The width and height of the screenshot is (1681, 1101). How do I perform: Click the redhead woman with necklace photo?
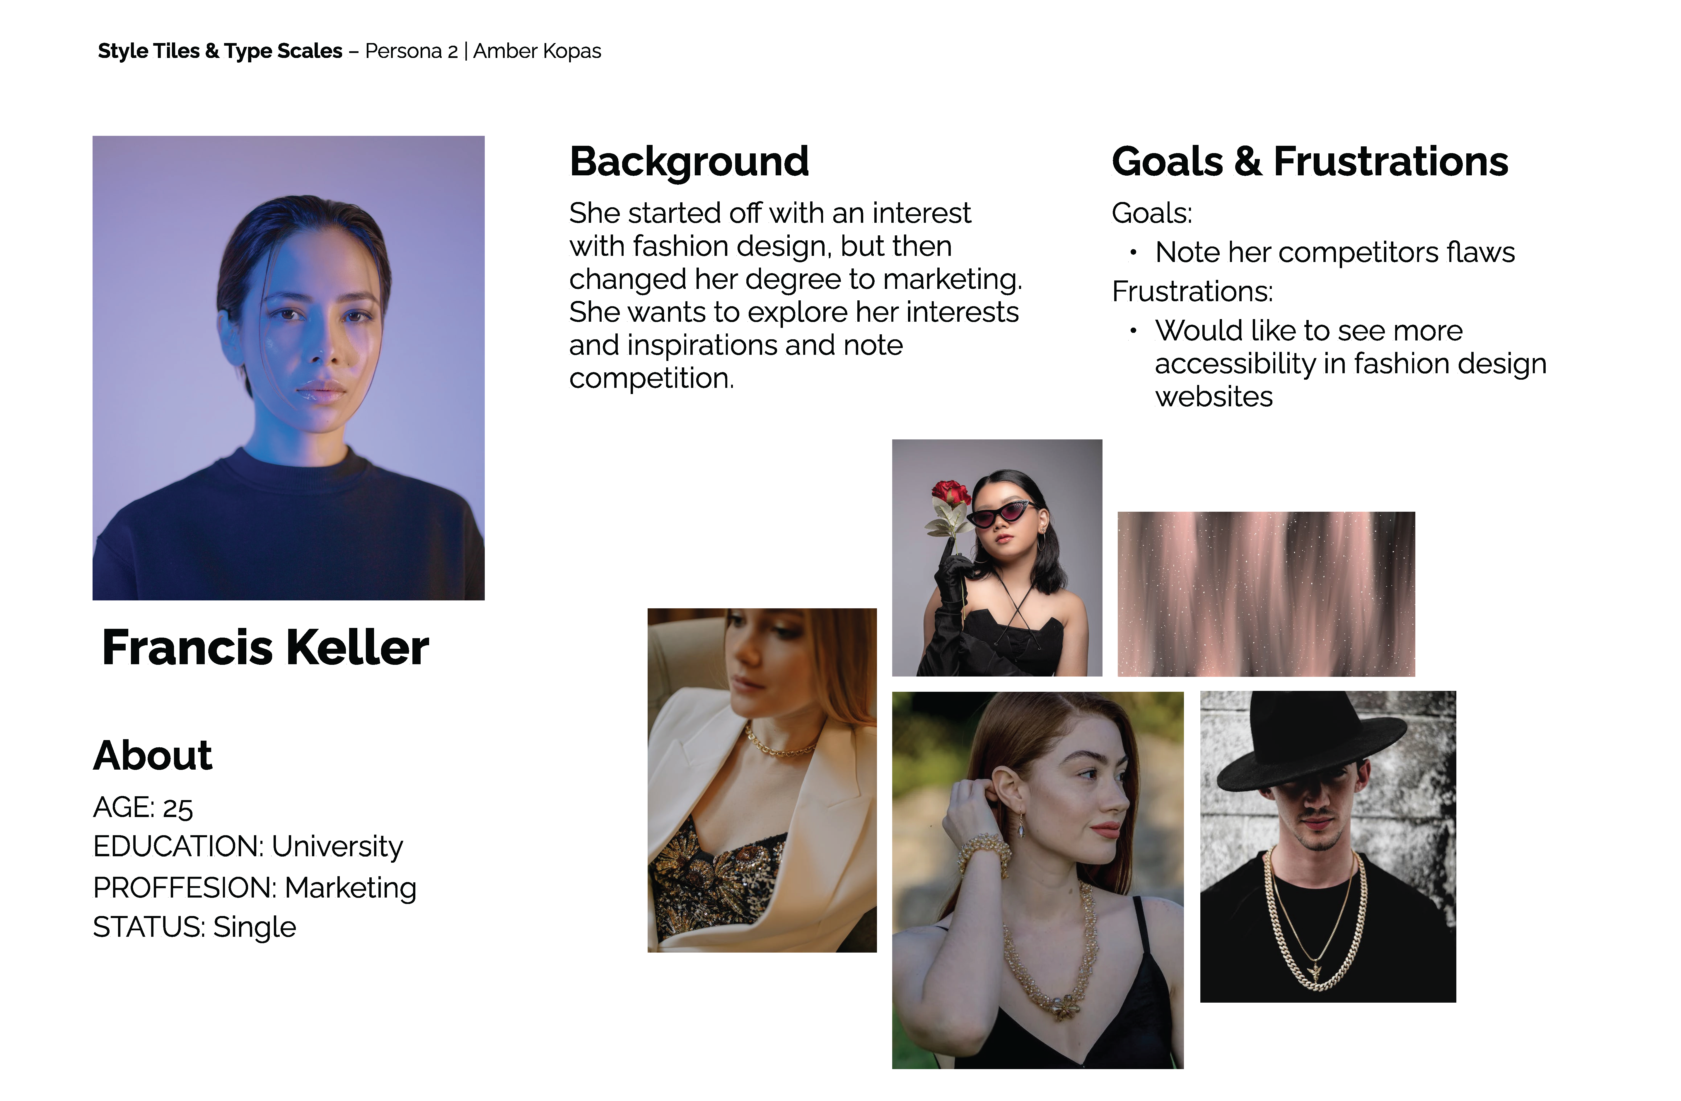[1037, 880]
